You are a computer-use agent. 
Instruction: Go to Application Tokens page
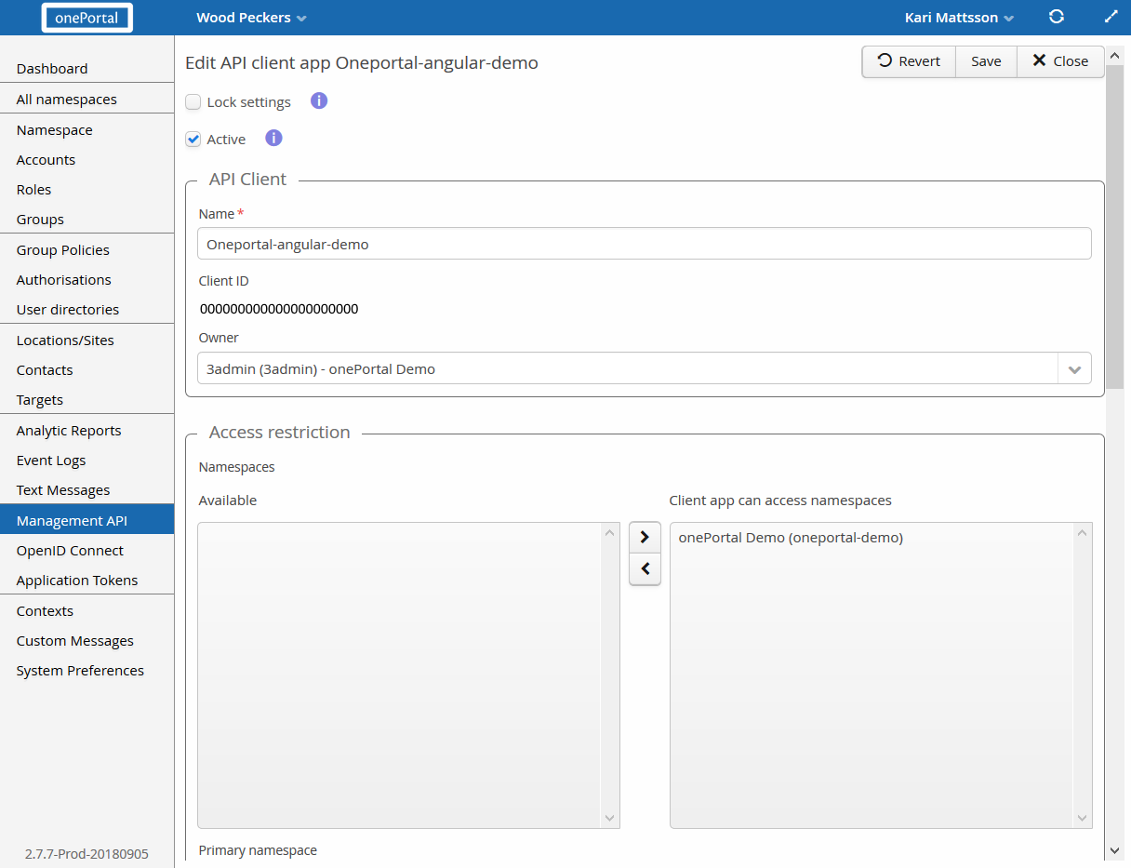pos(77,581)
